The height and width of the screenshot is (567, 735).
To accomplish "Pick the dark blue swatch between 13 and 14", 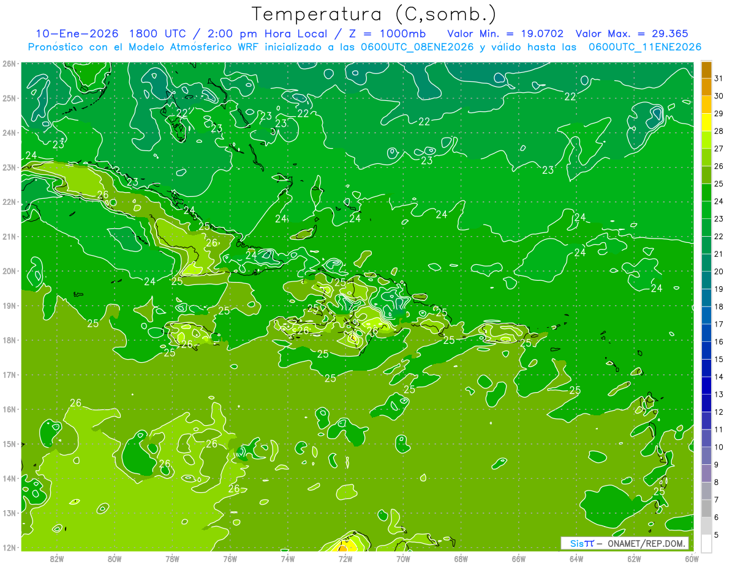I will coord(706,385).
